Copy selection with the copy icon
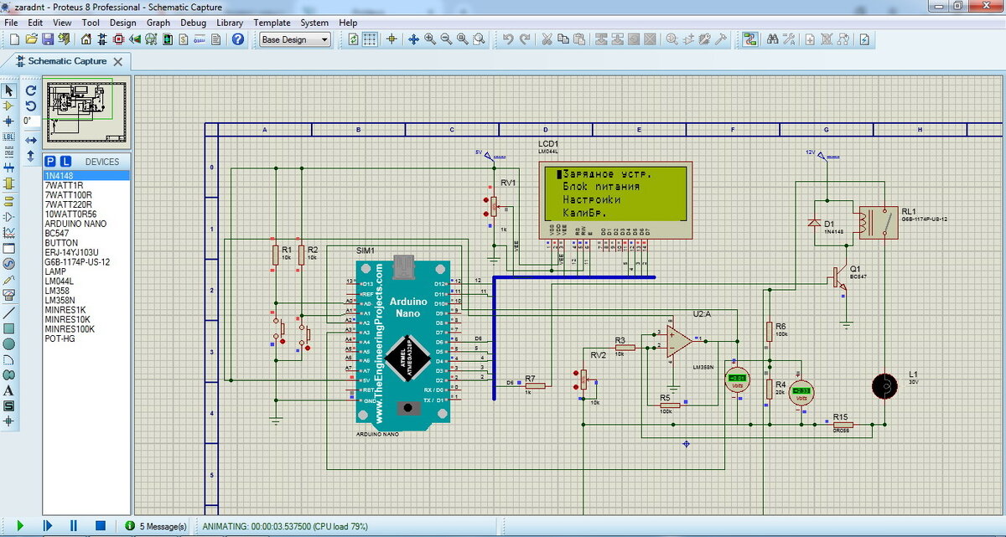The width and height of the screenshot is (1006, 537). pyautogui.click(x=563, y=39)
